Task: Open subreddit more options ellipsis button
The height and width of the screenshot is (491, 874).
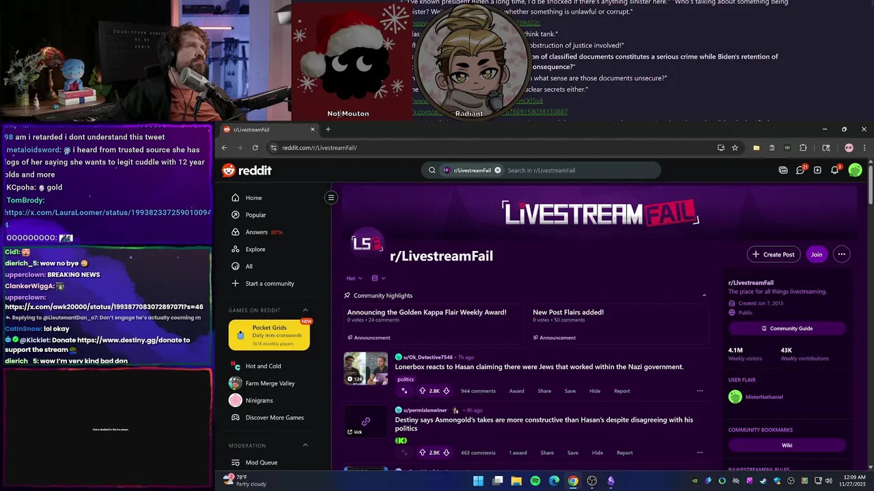Action: point(841,254)
